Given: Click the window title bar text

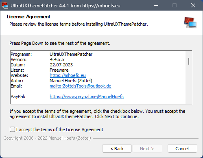Looking at the screenshot, I should (65, 6).
